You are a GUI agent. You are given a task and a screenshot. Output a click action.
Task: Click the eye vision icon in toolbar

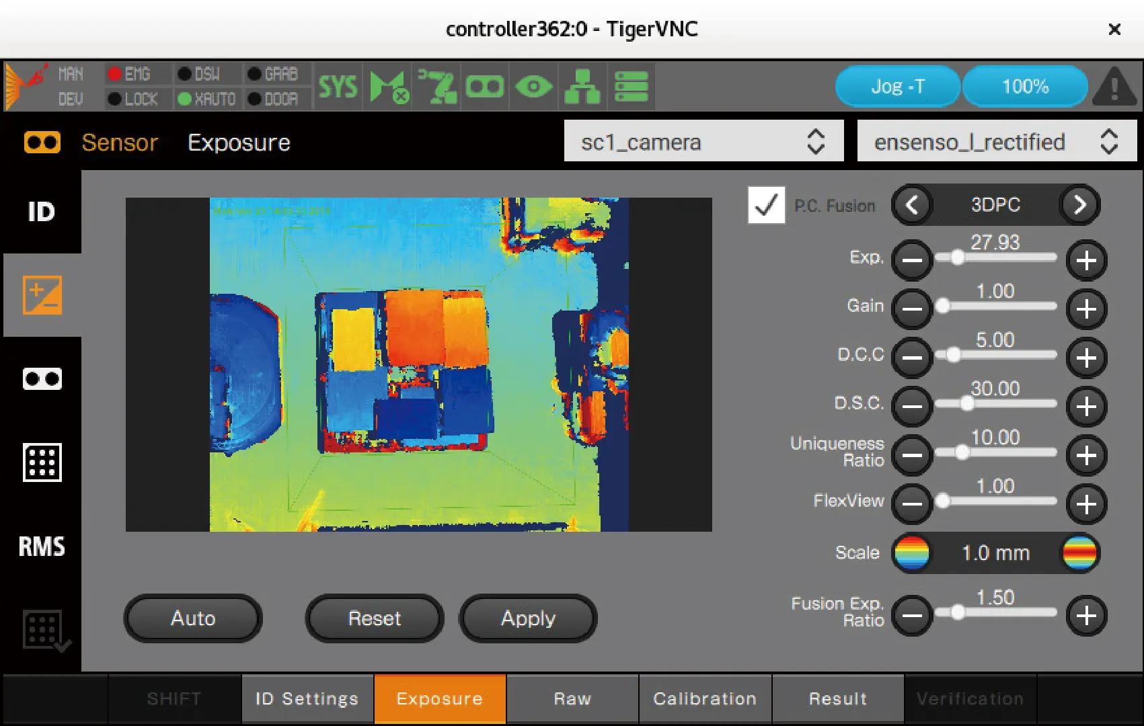533,87
